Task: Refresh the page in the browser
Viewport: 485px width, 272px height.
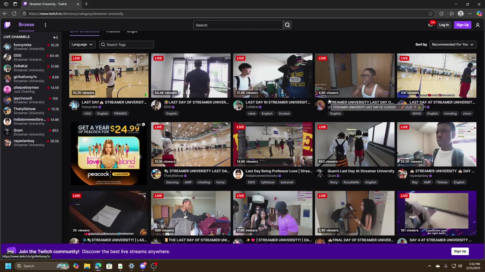Action: (14, 14)
